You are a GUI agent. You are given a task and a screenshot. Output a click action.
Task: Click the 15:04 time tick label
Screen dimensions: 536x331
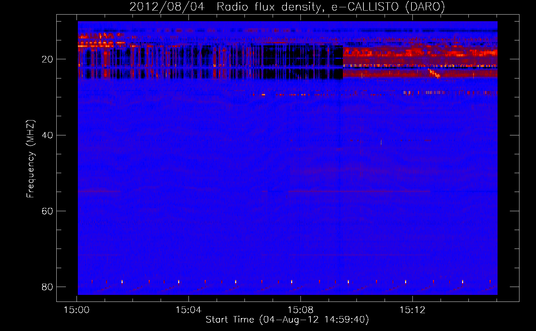click(x=188, y=310)
